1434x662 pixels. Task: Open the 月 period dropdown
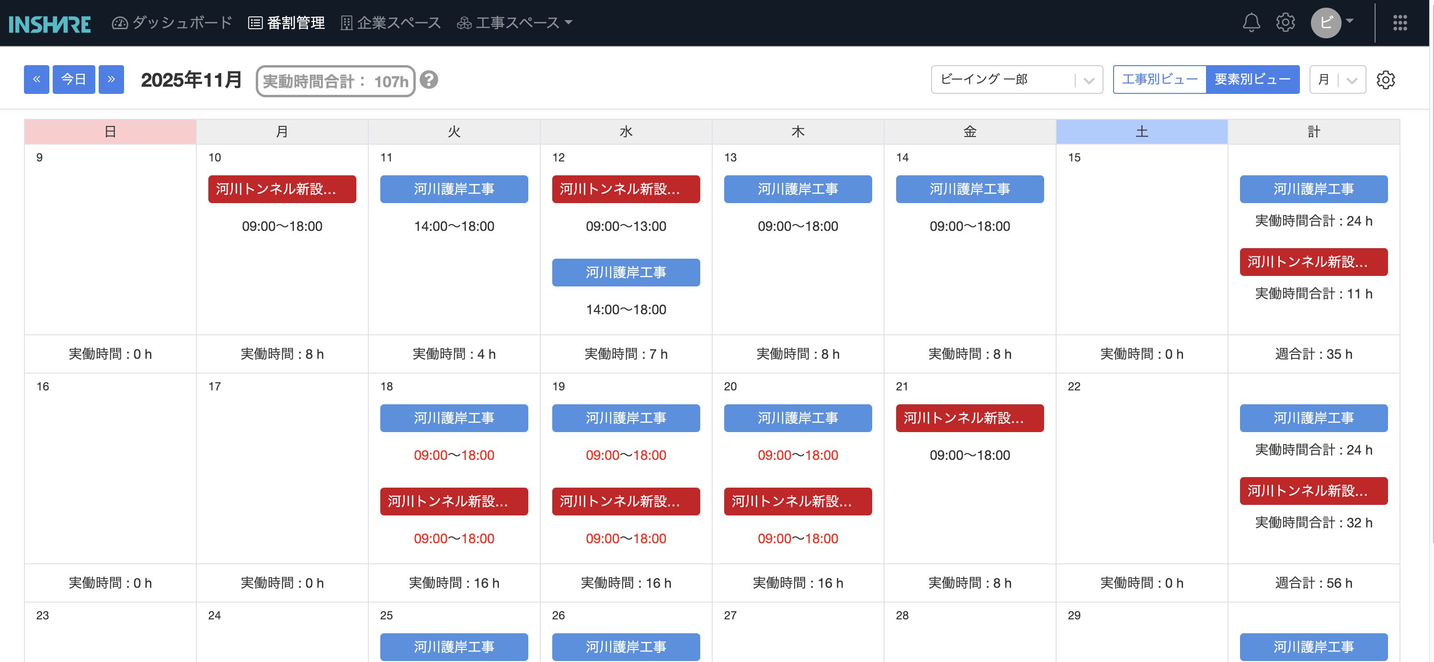tap(1338, 80)
